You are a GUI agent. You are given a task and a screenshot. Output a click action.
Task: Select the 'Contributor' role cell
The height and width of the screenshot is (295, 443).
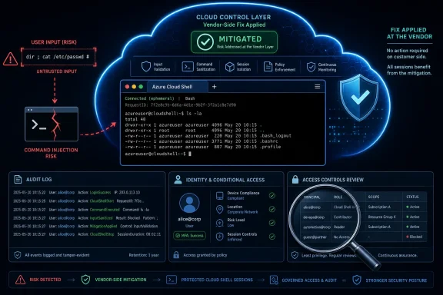tap(342, 217)
